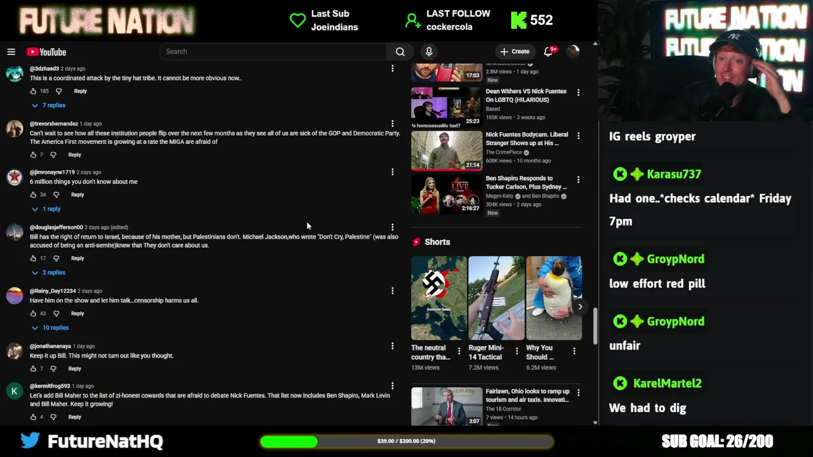Open @trevorxhernandez channel link

(54, 124)
